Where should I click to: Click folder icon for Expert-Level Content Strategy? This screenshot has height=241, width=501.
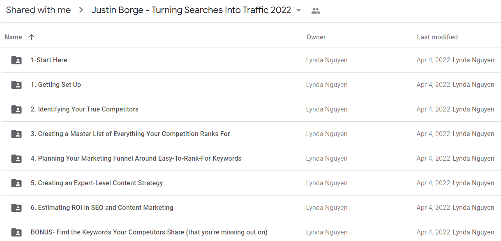16,183
